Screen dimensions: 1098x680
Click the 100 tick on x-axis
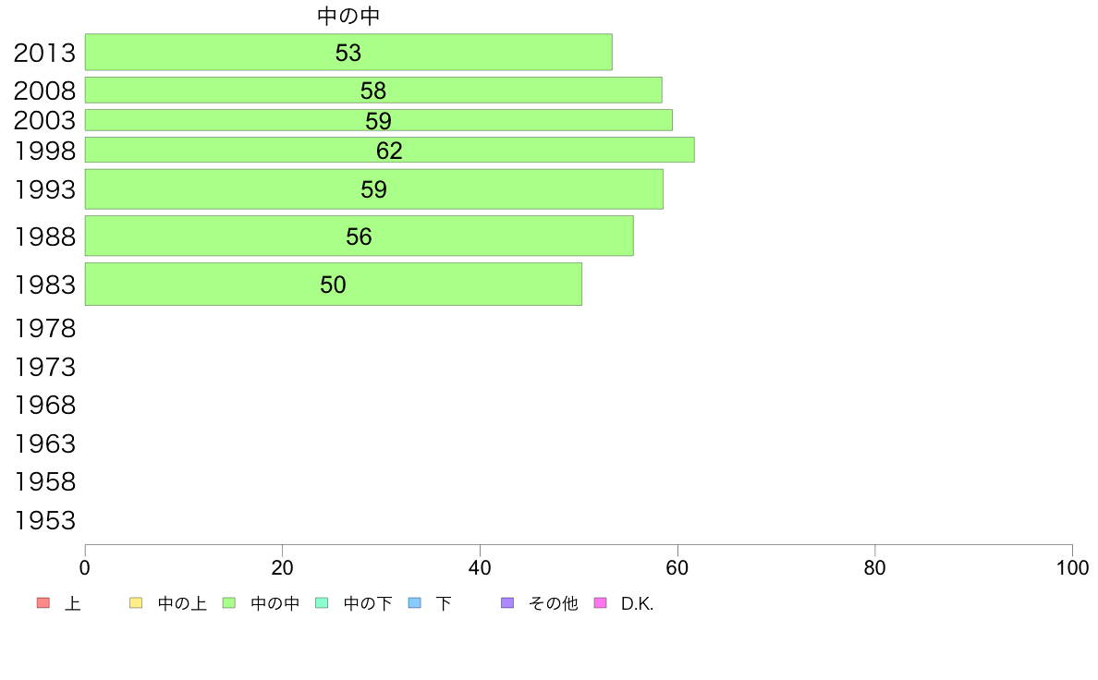[1072, 568]
